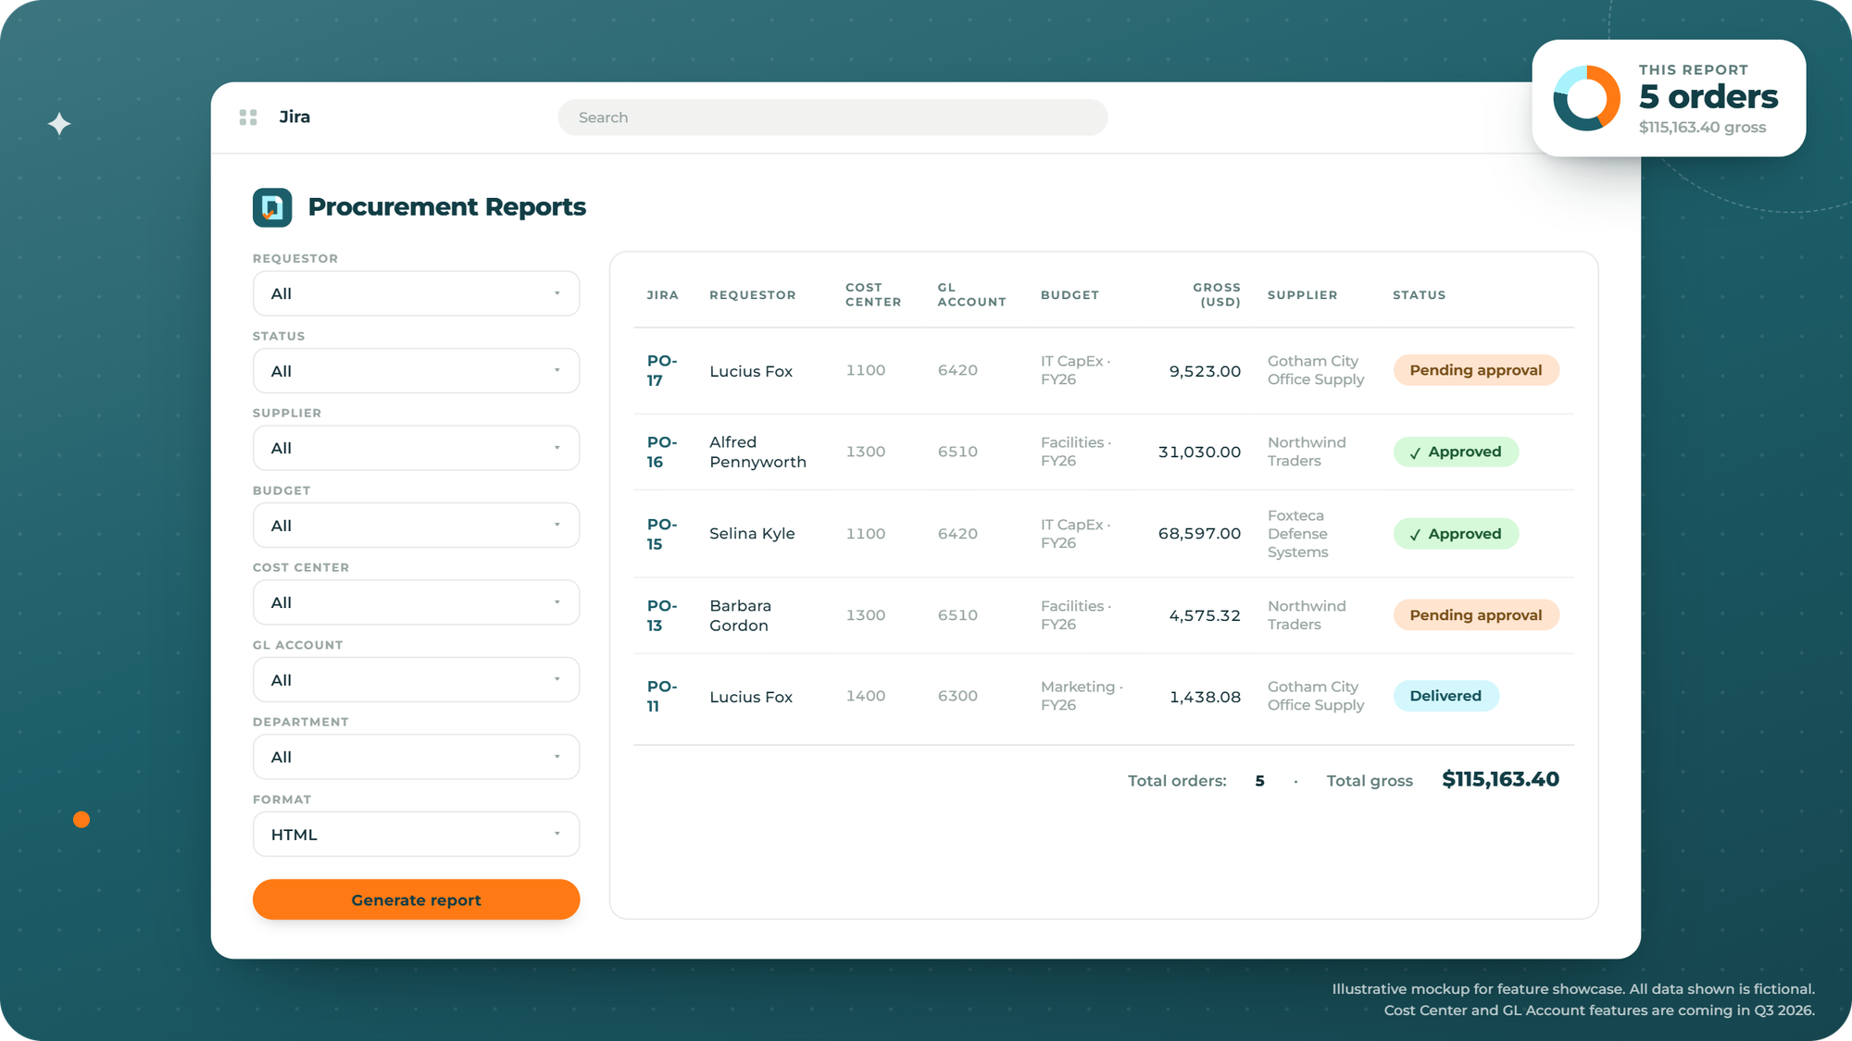Screen dimensions: 1852x1041
Task: Click the 31,030.00 gross amount
Action: [1199, 452]
